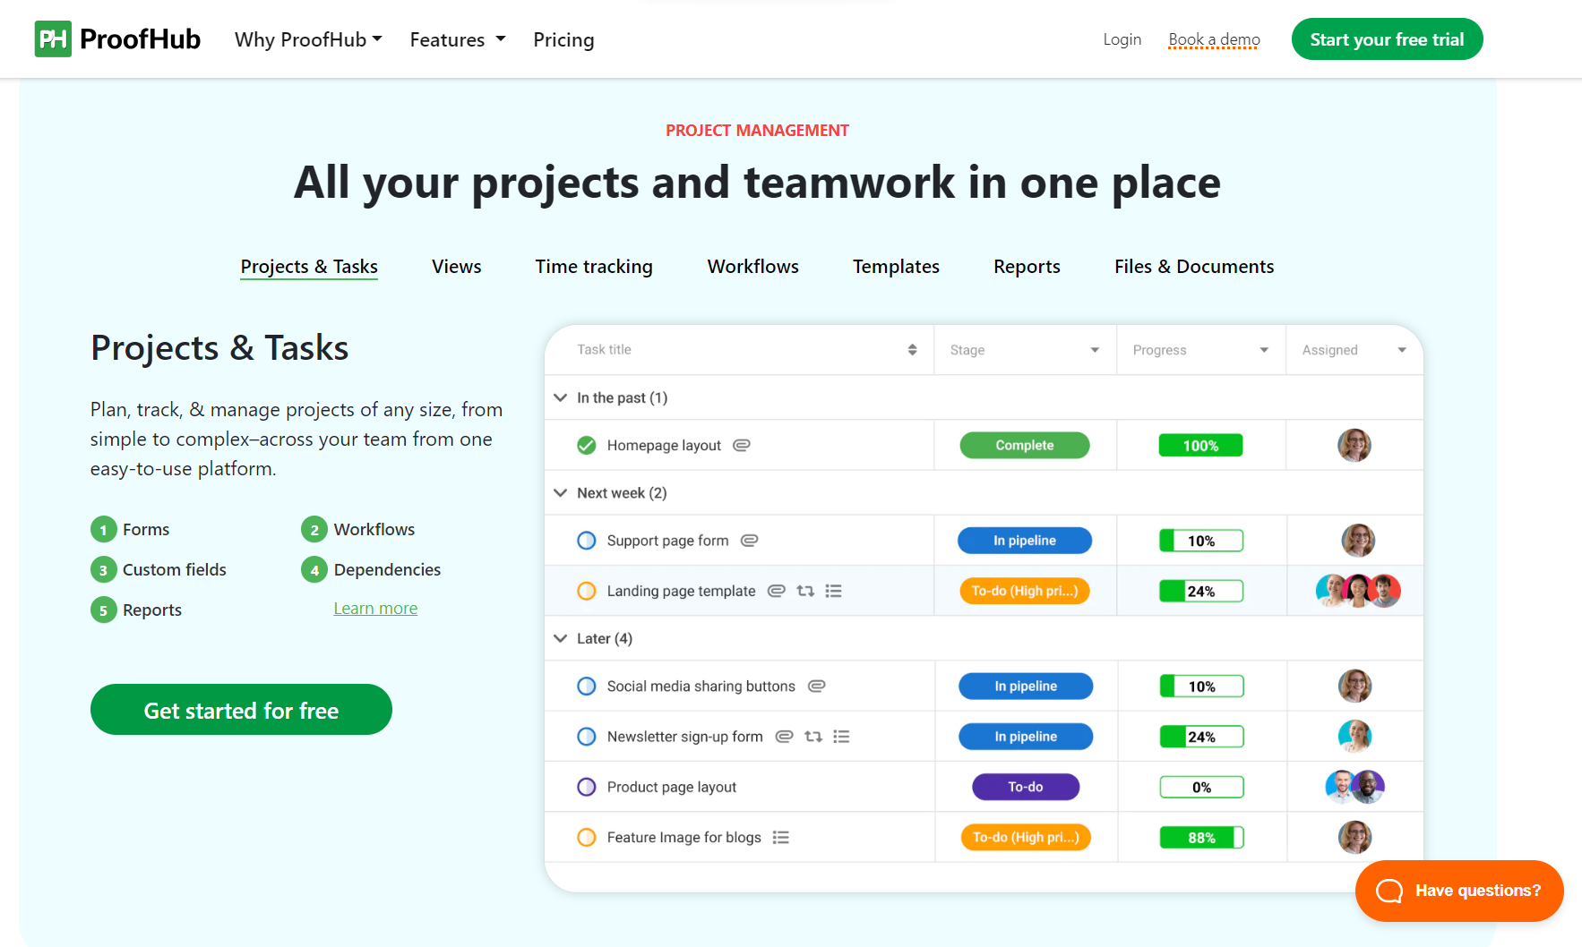Click comment icon on Social media sharing buttons
1582x947 pixels.
pyautogui.click(x=816, y=687)
